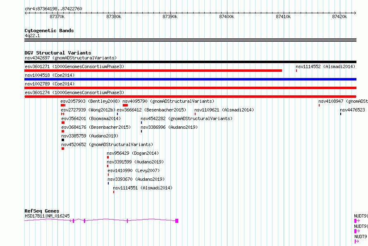Click esv3666412 Besenbacher2015 label
This screenshot has height=246, width=368.
151,110
